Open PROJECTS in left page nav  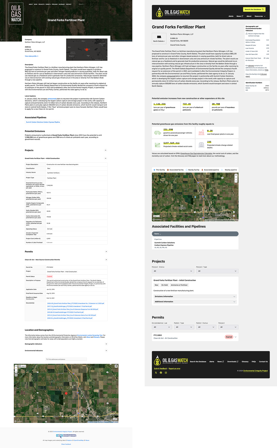coord(41,4)
